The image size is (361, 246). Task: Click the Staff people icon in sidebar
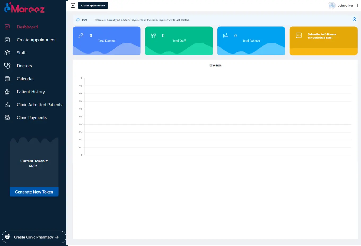7,53
